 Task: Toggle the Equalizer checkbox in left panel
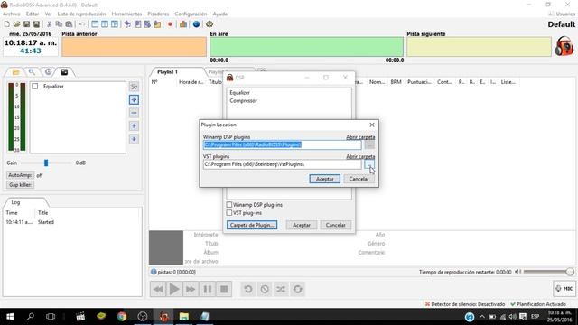click(35, 87)
